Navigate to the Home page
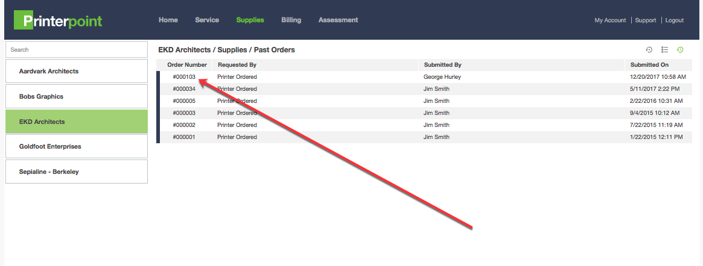This screenshot has width=703, height=266. [168, 20]
